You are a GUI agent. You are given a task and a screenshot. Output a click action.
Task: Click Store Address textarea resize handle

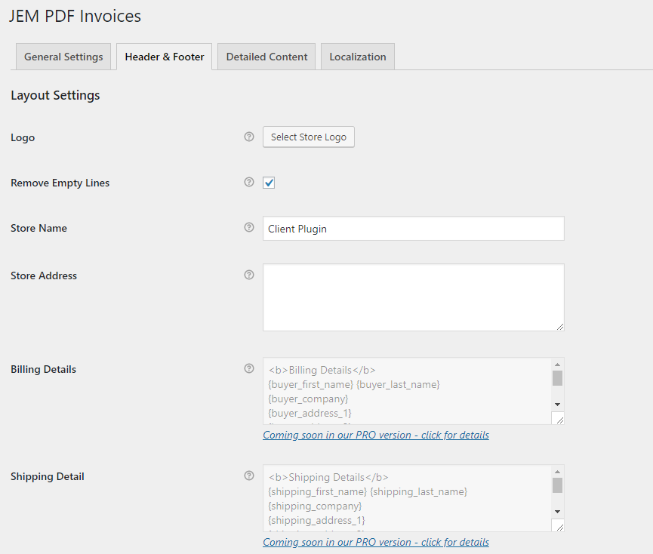pyautogui.click(x=560, y=327)
